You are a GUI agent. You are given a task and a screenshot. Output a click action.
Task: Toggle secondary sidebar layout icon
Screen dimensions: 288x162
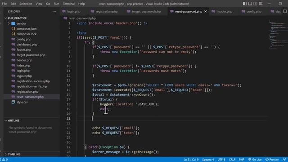tap(255, 4)
